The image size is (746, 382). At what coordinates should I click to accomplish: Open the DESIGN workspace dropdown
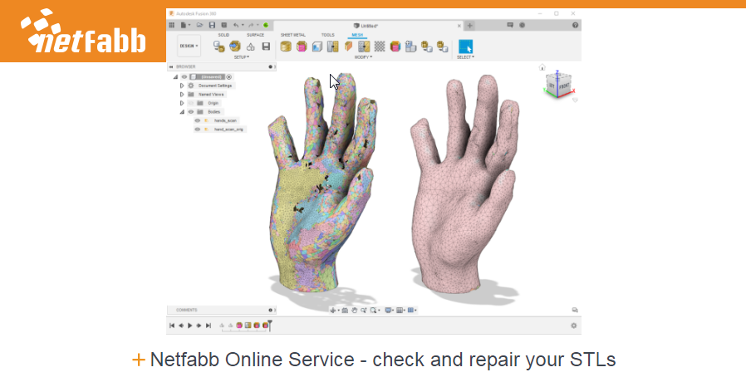pos(189,47)
